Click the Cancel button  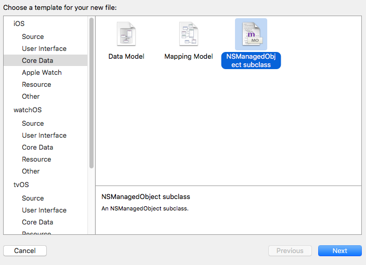pyautogui.click(x=25, y=250)
